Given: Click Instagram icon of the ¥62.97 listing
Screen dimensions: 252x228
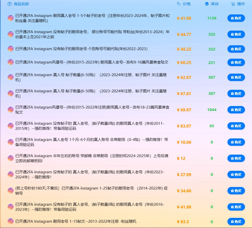Looking at the screenshot, I should (x=11, y=77).
